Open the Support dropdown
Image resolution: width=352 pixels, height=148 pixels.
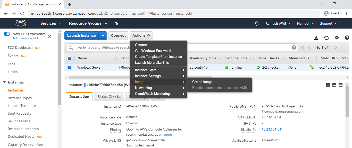(328, 23)
